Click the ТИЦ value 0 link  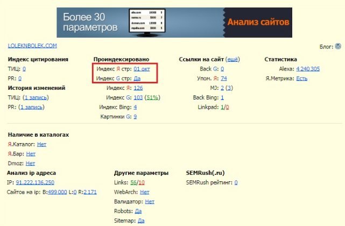[x=24, y=69]
